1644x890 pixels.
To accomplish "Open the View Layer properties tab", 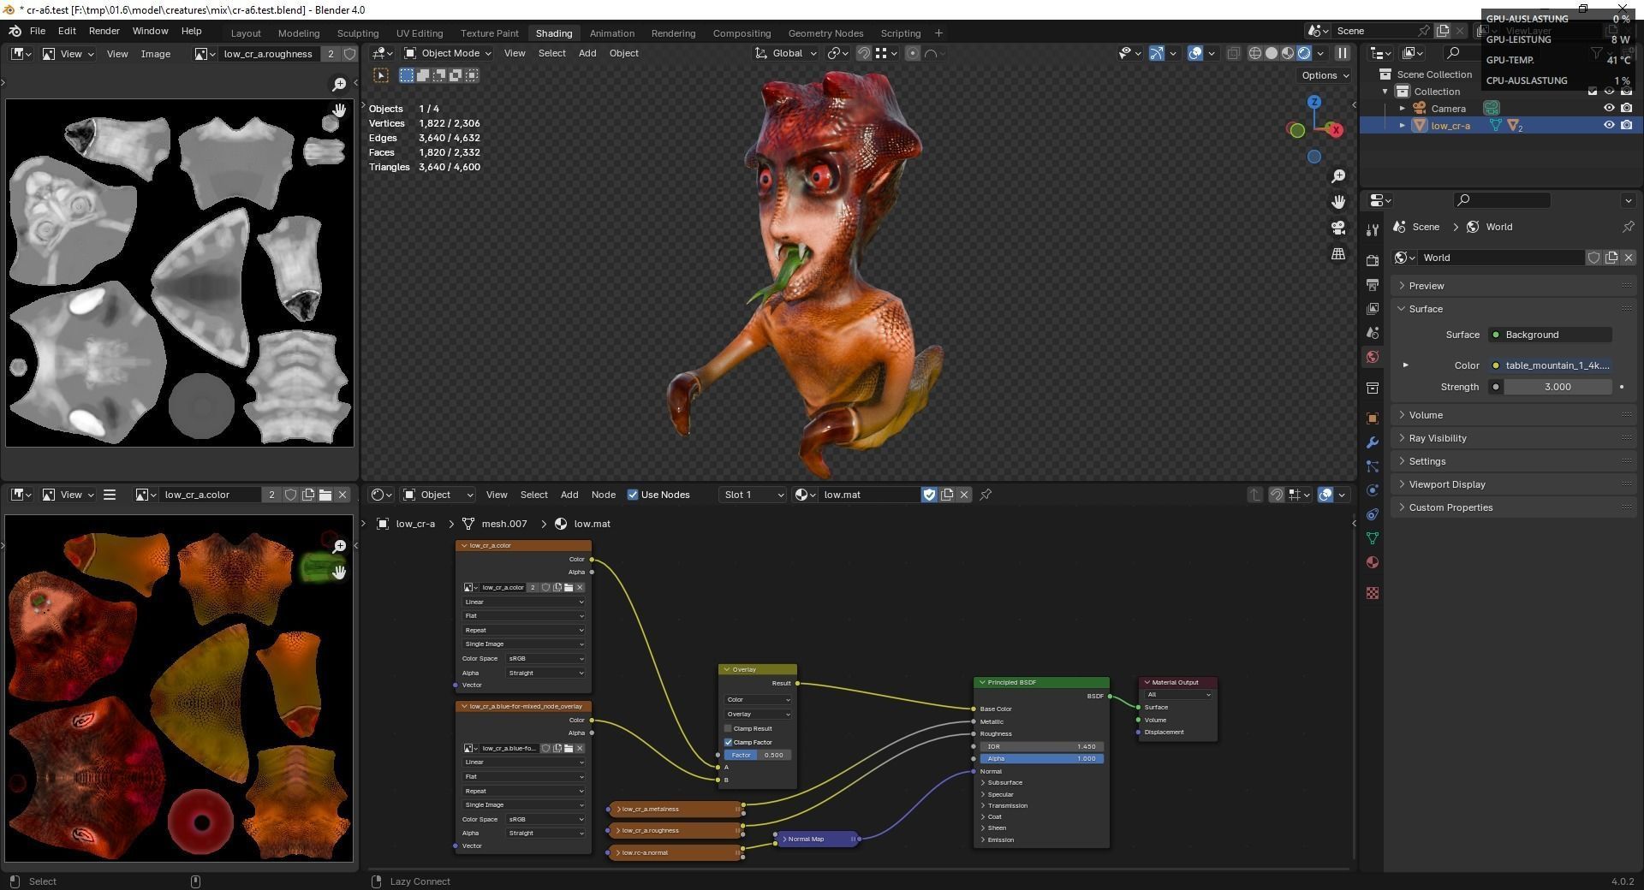I will click(x=1373, y=308).
